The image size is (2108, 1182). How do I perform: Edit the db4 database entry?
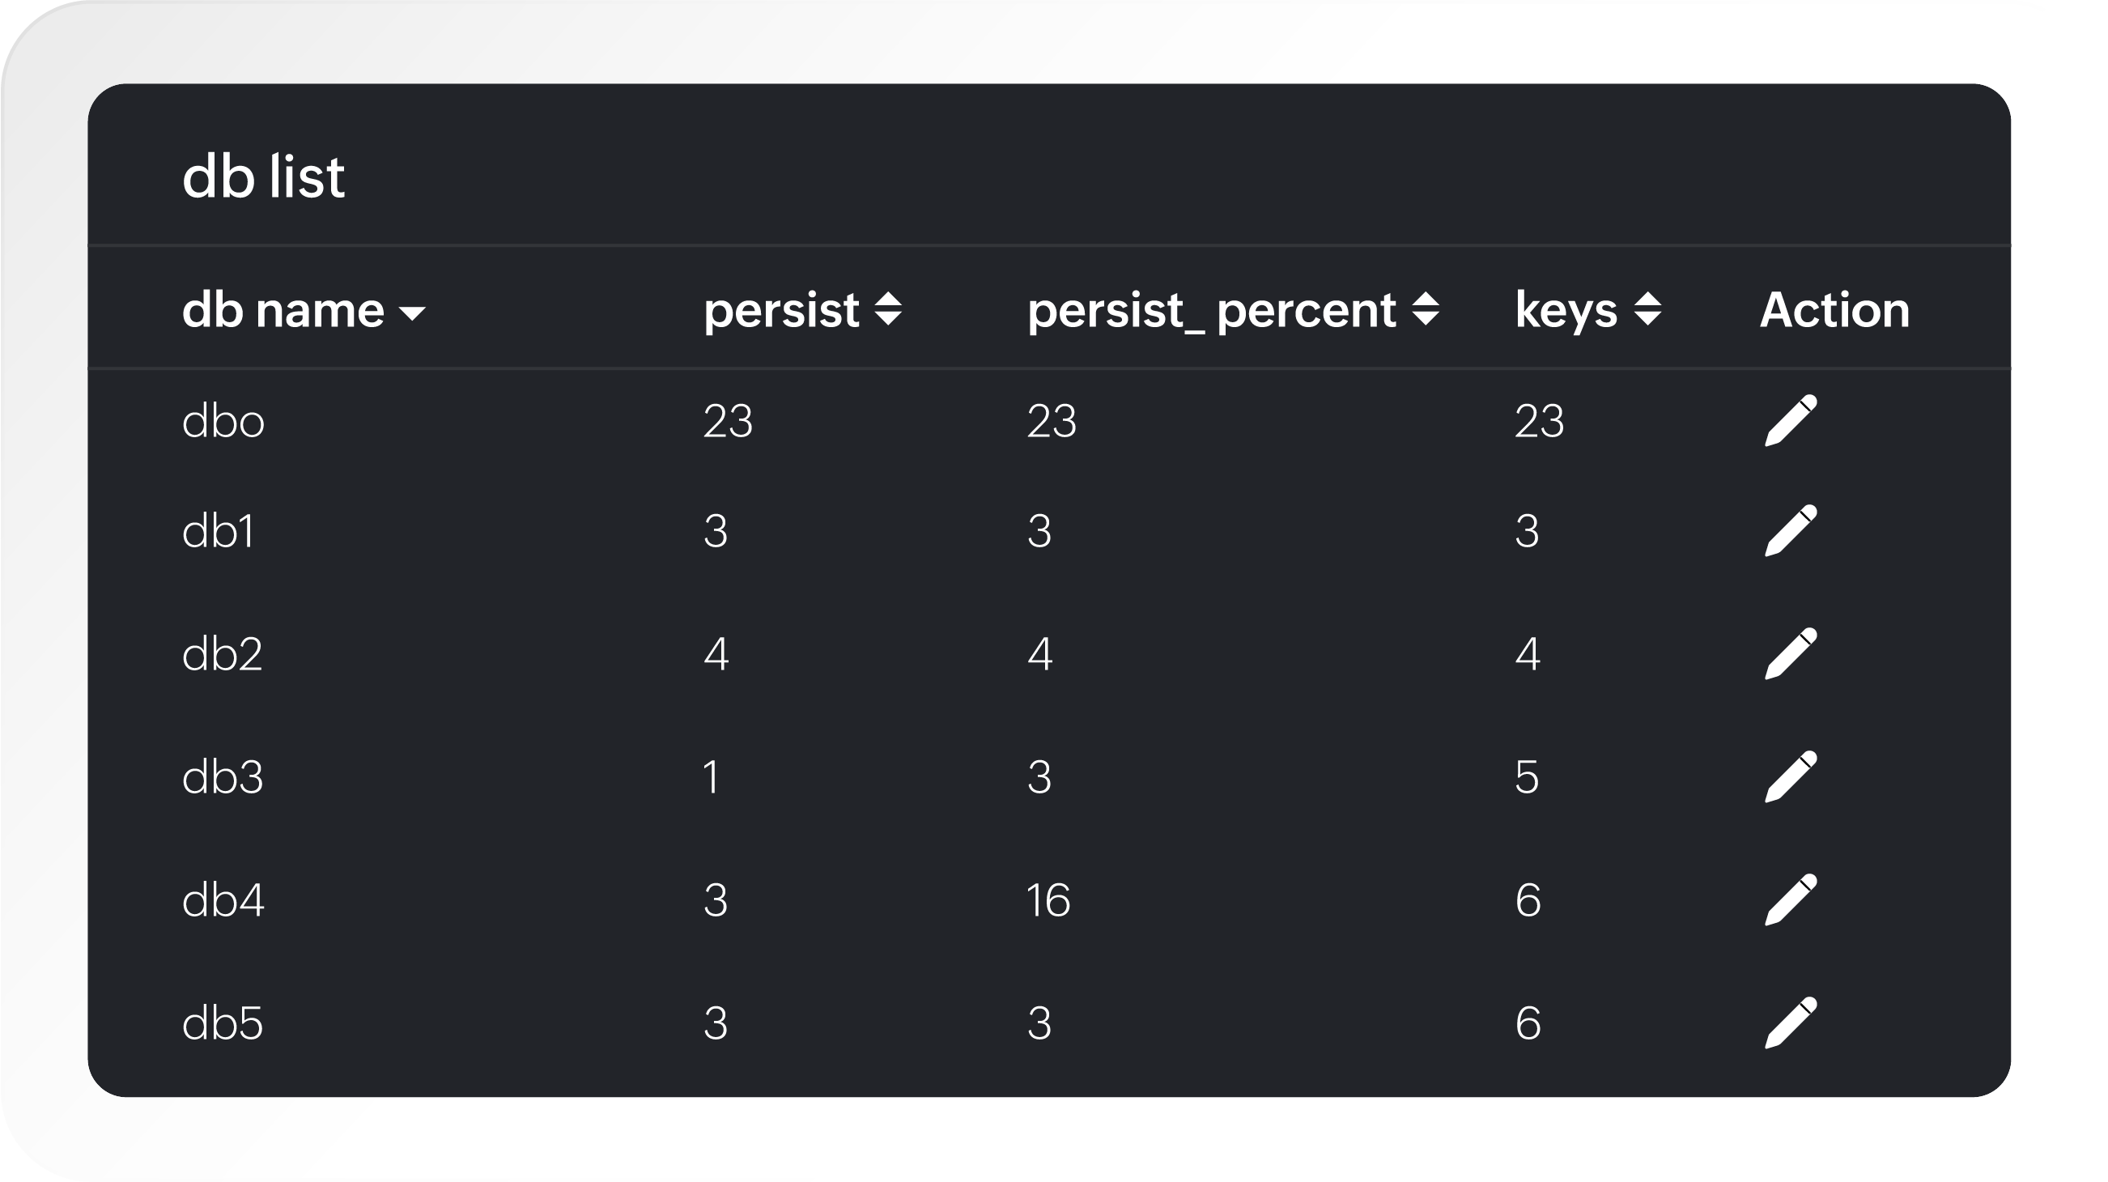[1791, 899]
